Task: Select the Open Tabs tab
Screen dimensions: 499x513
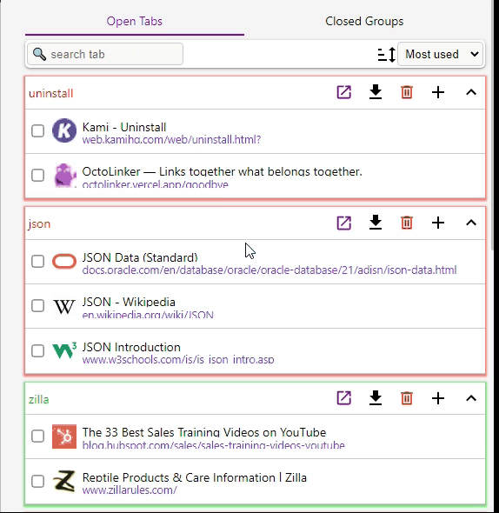Action: pyautogui.click(x=135, y=21)
